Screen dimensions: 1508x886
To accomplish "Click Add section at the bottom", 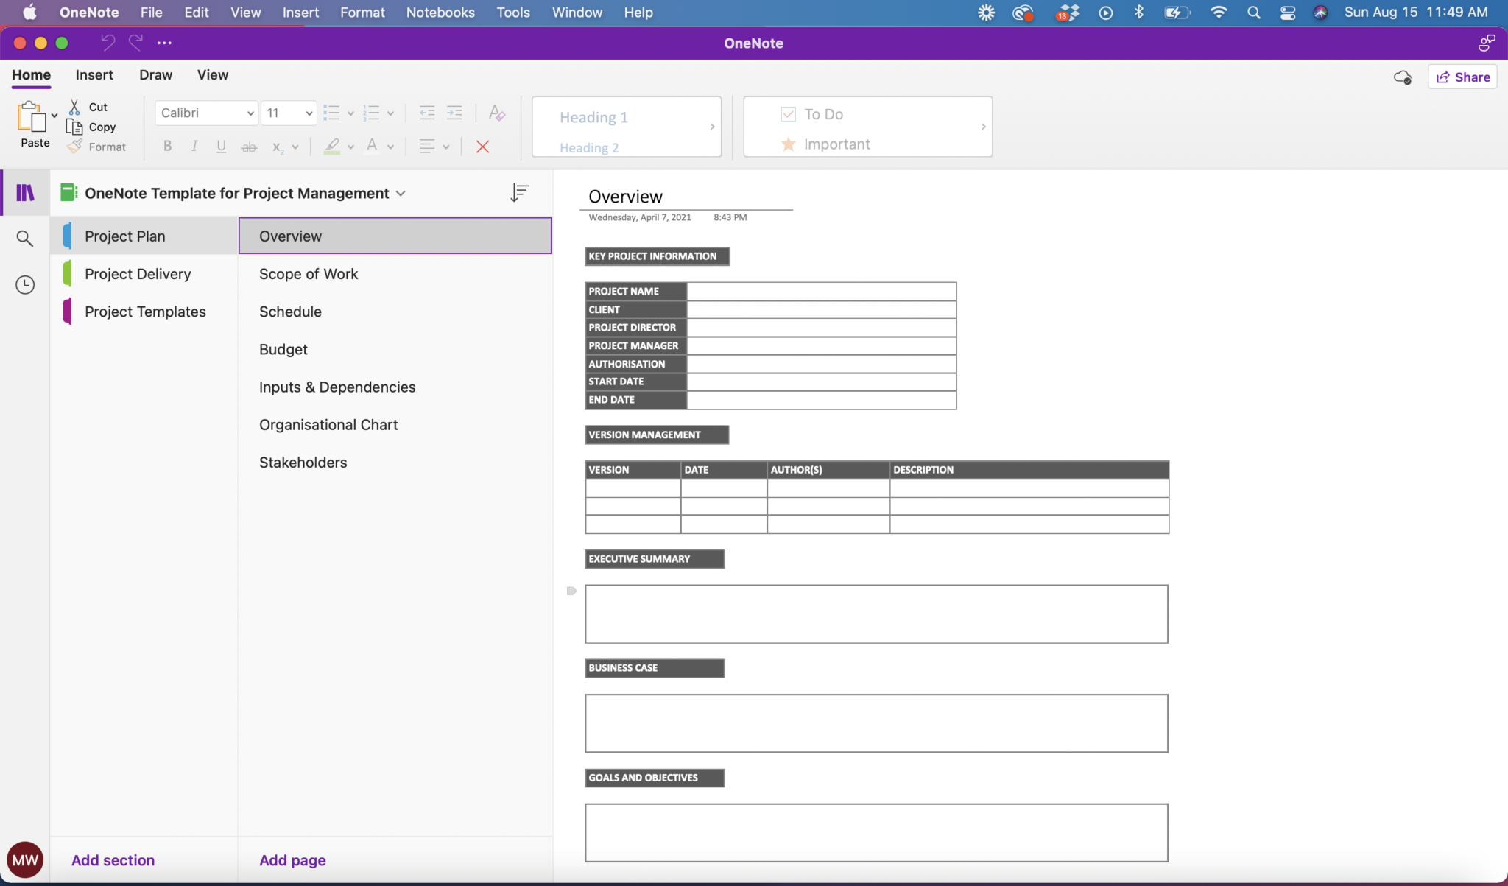I will [x=112, y=859].
